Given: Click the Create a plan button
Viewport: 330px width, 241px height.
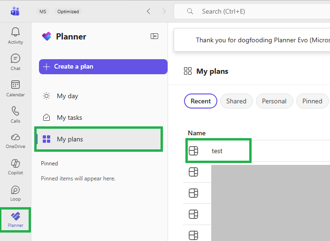Looking at the screenshot, I should (103, 67).
